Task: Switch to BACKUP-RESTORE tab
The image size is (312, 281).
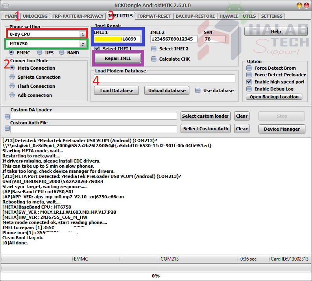Action: (x=195, y=16)
